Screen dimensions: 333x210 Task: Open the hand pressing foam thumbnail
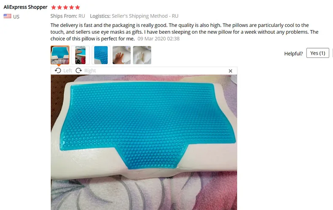(121, 55)
